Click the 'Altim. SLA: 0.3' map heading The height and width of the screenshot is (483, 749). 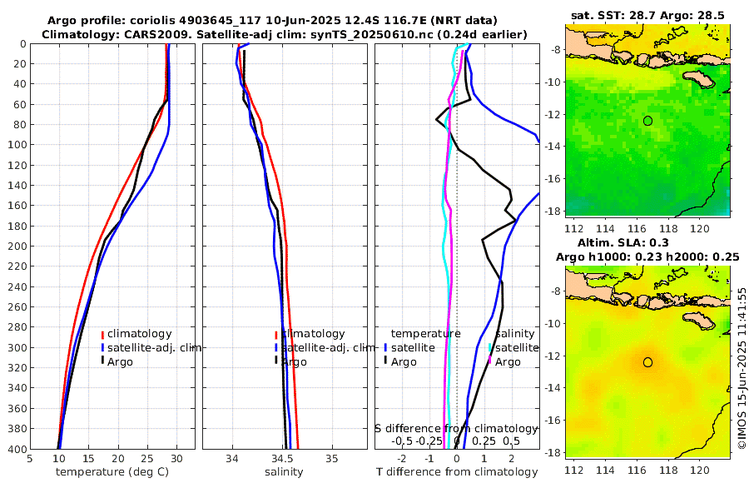click(x=647, y=243)
